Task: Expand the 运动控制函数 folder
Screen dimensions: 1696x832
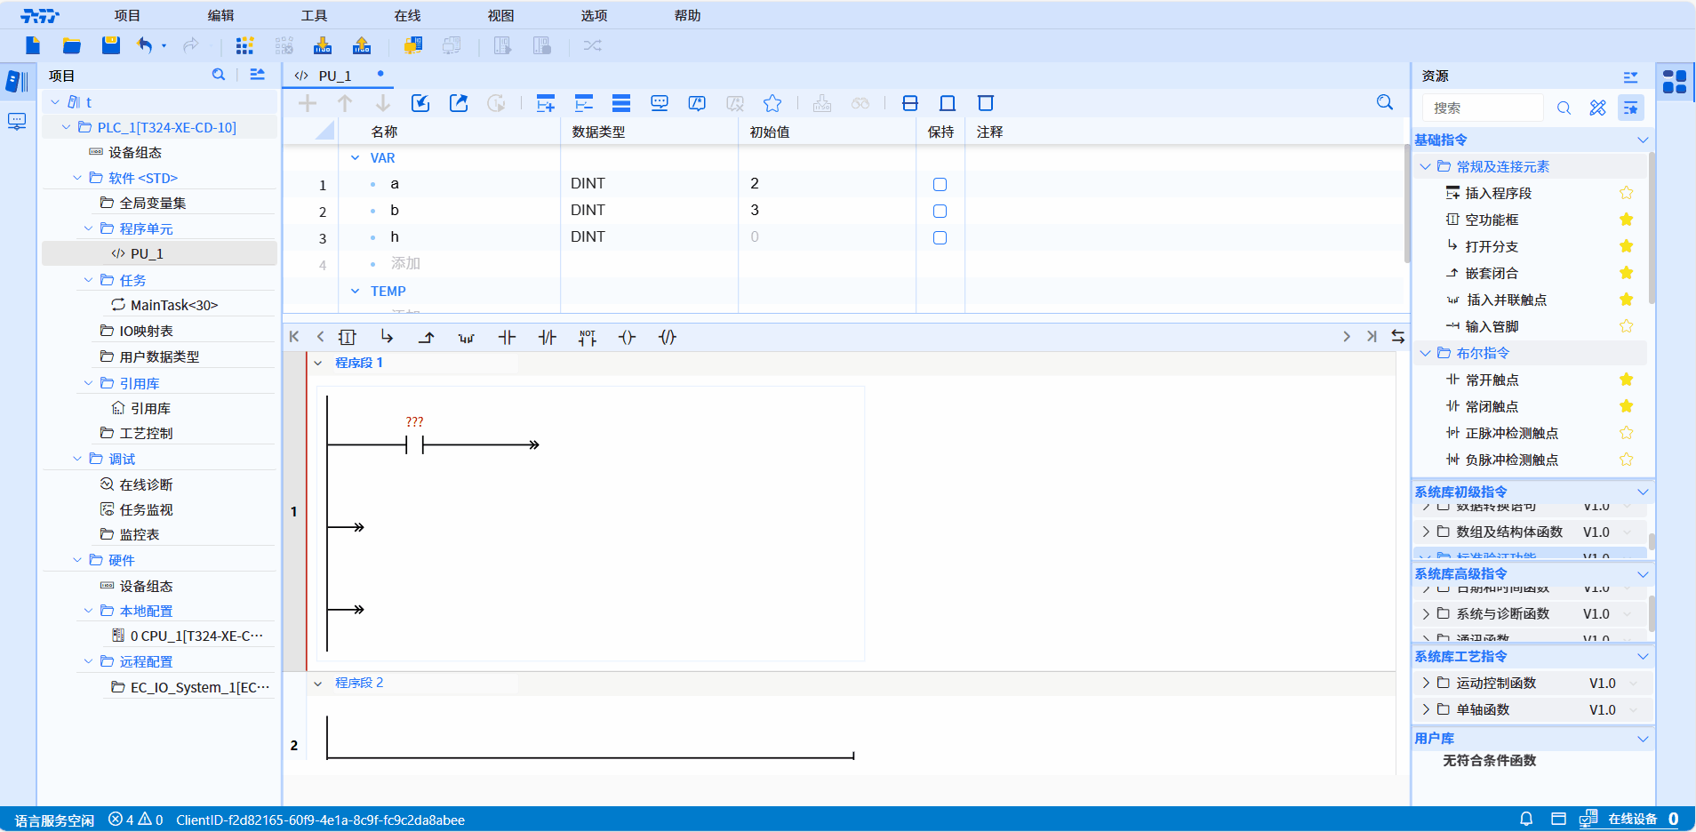Action: coord(1426,683)
